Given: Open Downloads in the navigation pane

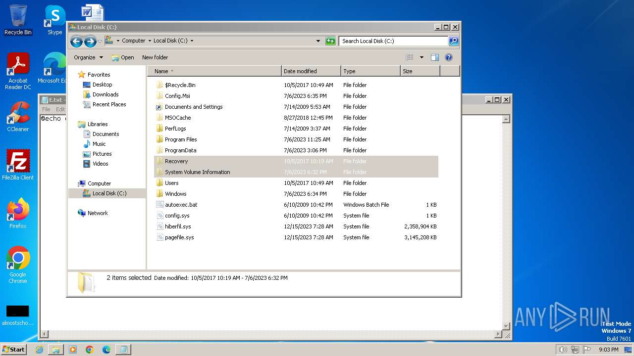Looking at the screenshot, I should 106,94.
